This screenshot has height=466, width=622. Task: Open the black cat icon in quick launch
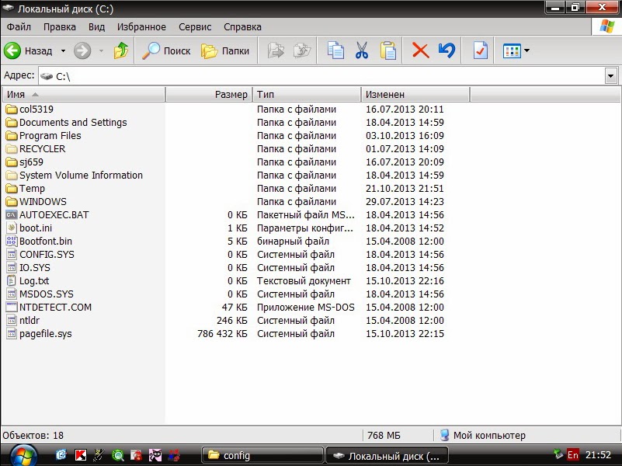[154, 454]
